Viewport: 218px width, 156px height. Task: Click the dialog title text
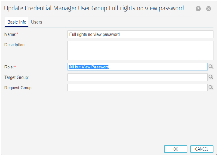pos(94,9)
